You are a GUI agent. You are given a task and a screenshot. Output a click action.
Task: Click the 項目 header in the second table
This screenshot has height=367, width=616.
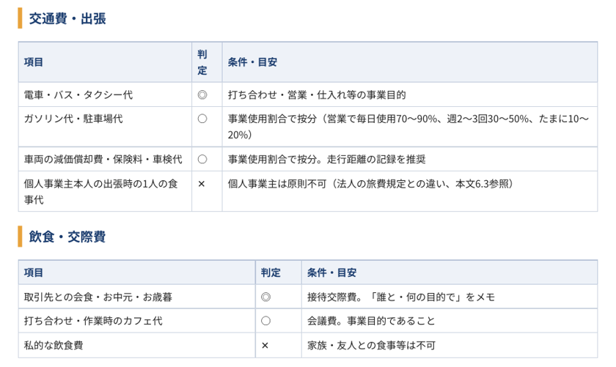(x=136, y=273)
